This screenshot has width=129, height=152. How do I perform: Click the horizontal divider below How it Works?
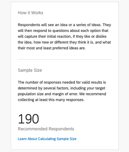[x=65, y=59]
